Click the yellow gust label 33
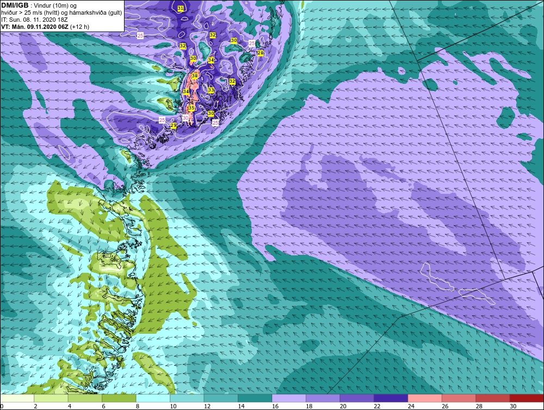This screenshot has width=544, height=410. point(211,90)
